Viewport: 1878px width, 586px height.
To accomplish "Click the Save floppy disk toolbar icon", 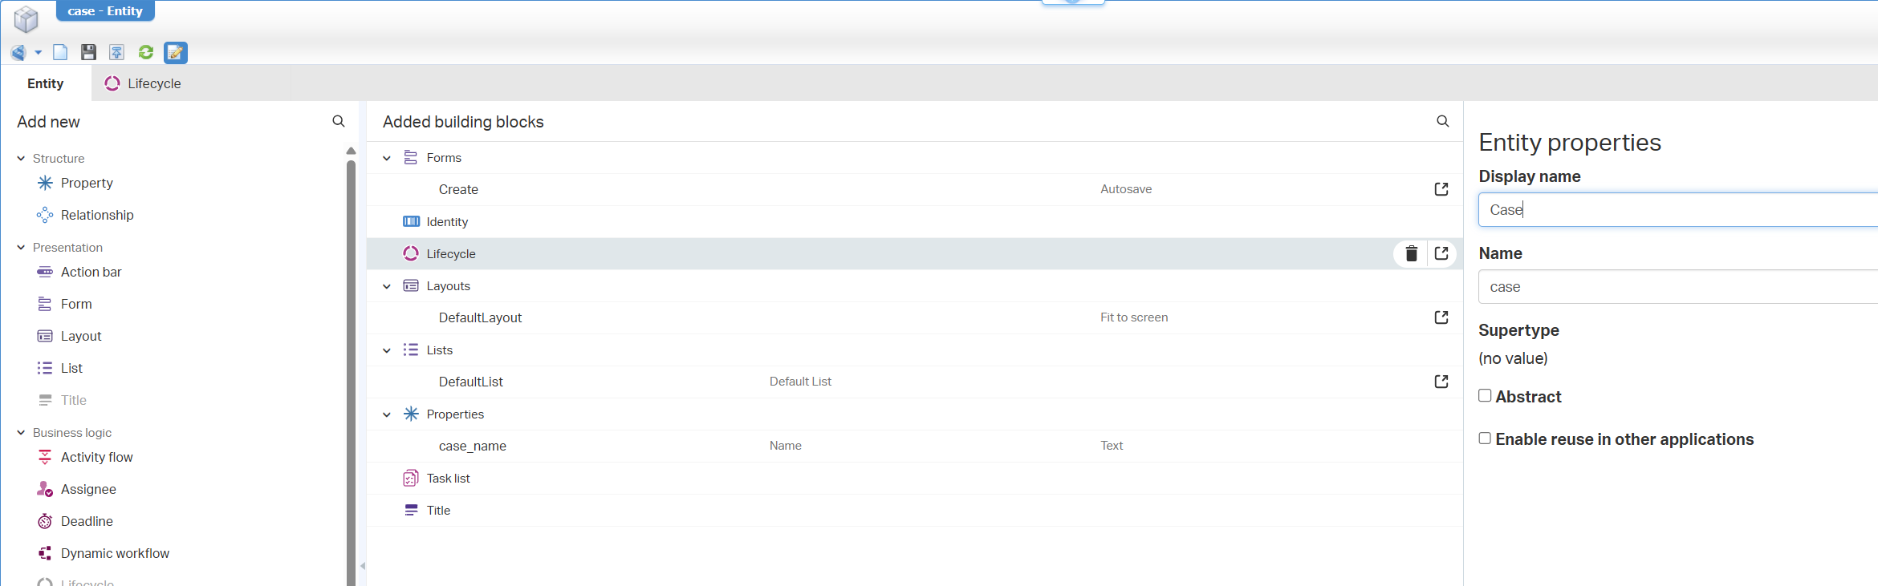I will click(88, 52).
